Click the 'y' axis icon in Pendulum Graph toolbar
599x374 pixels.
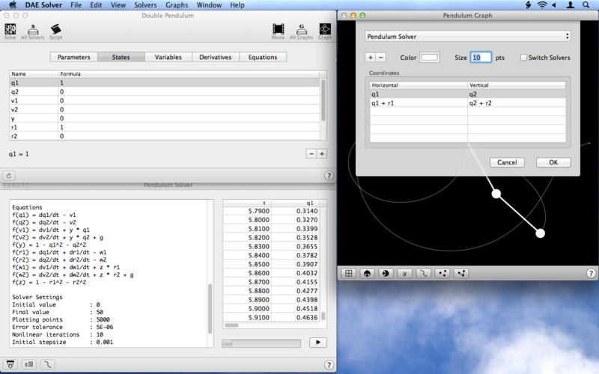[404, 273]
